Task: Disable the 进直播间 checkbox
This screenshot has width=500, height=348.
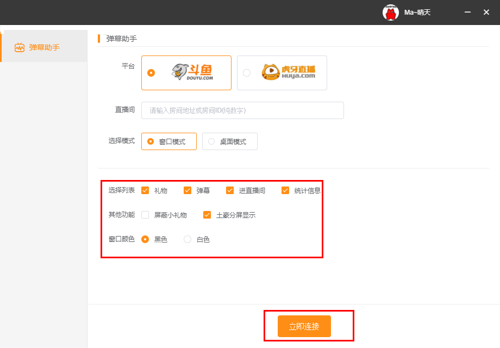Action: (x=230, y=190)
